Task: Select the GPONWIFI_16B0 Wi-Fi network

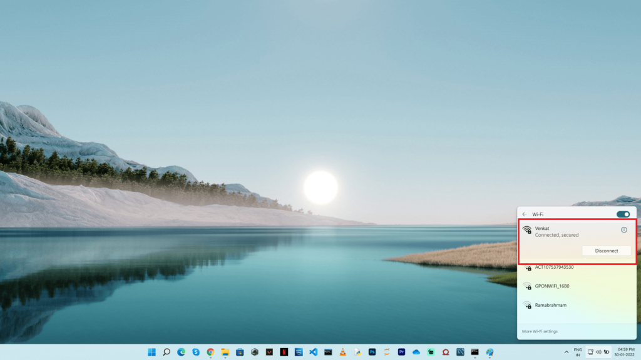Action: click(x=551, y=286)
